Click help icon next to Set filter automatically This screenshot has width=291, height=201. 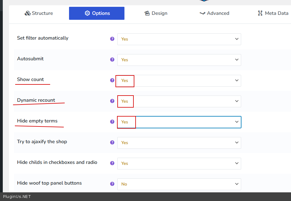(x=112, y=39)
